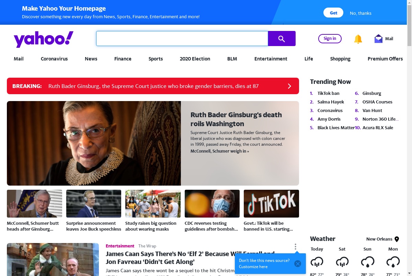Go to the News section
The image size is (412, 276).
(x=91, y=59)
